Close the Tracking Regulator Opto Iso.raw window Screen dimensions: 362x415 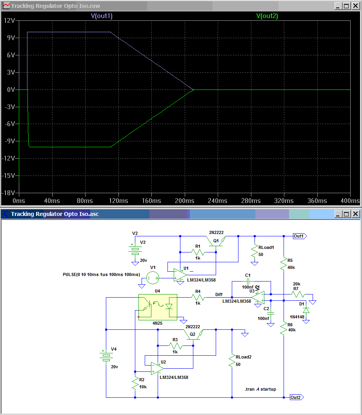(355, 6)
